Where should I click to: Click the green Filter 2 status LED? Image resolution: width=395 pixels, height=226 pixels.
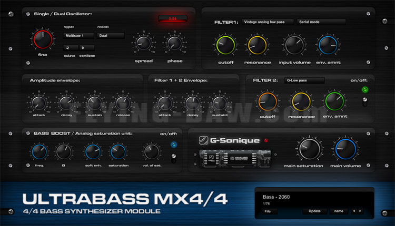click(x=365, y=89)
